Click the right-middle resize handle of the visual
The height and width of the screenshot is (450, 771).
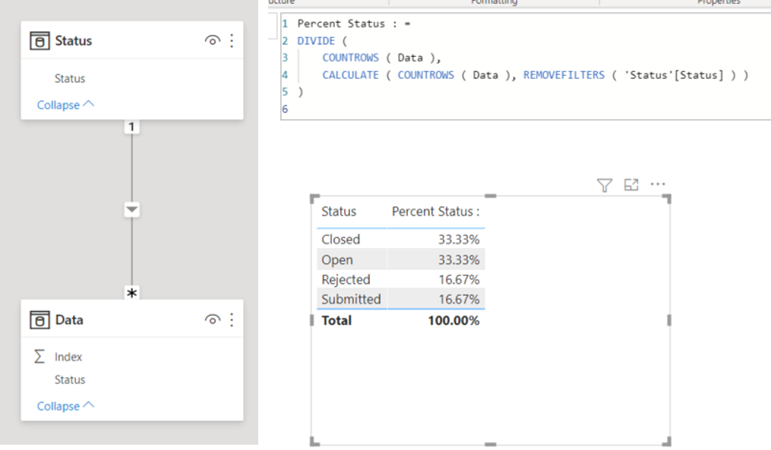[668, 320]
